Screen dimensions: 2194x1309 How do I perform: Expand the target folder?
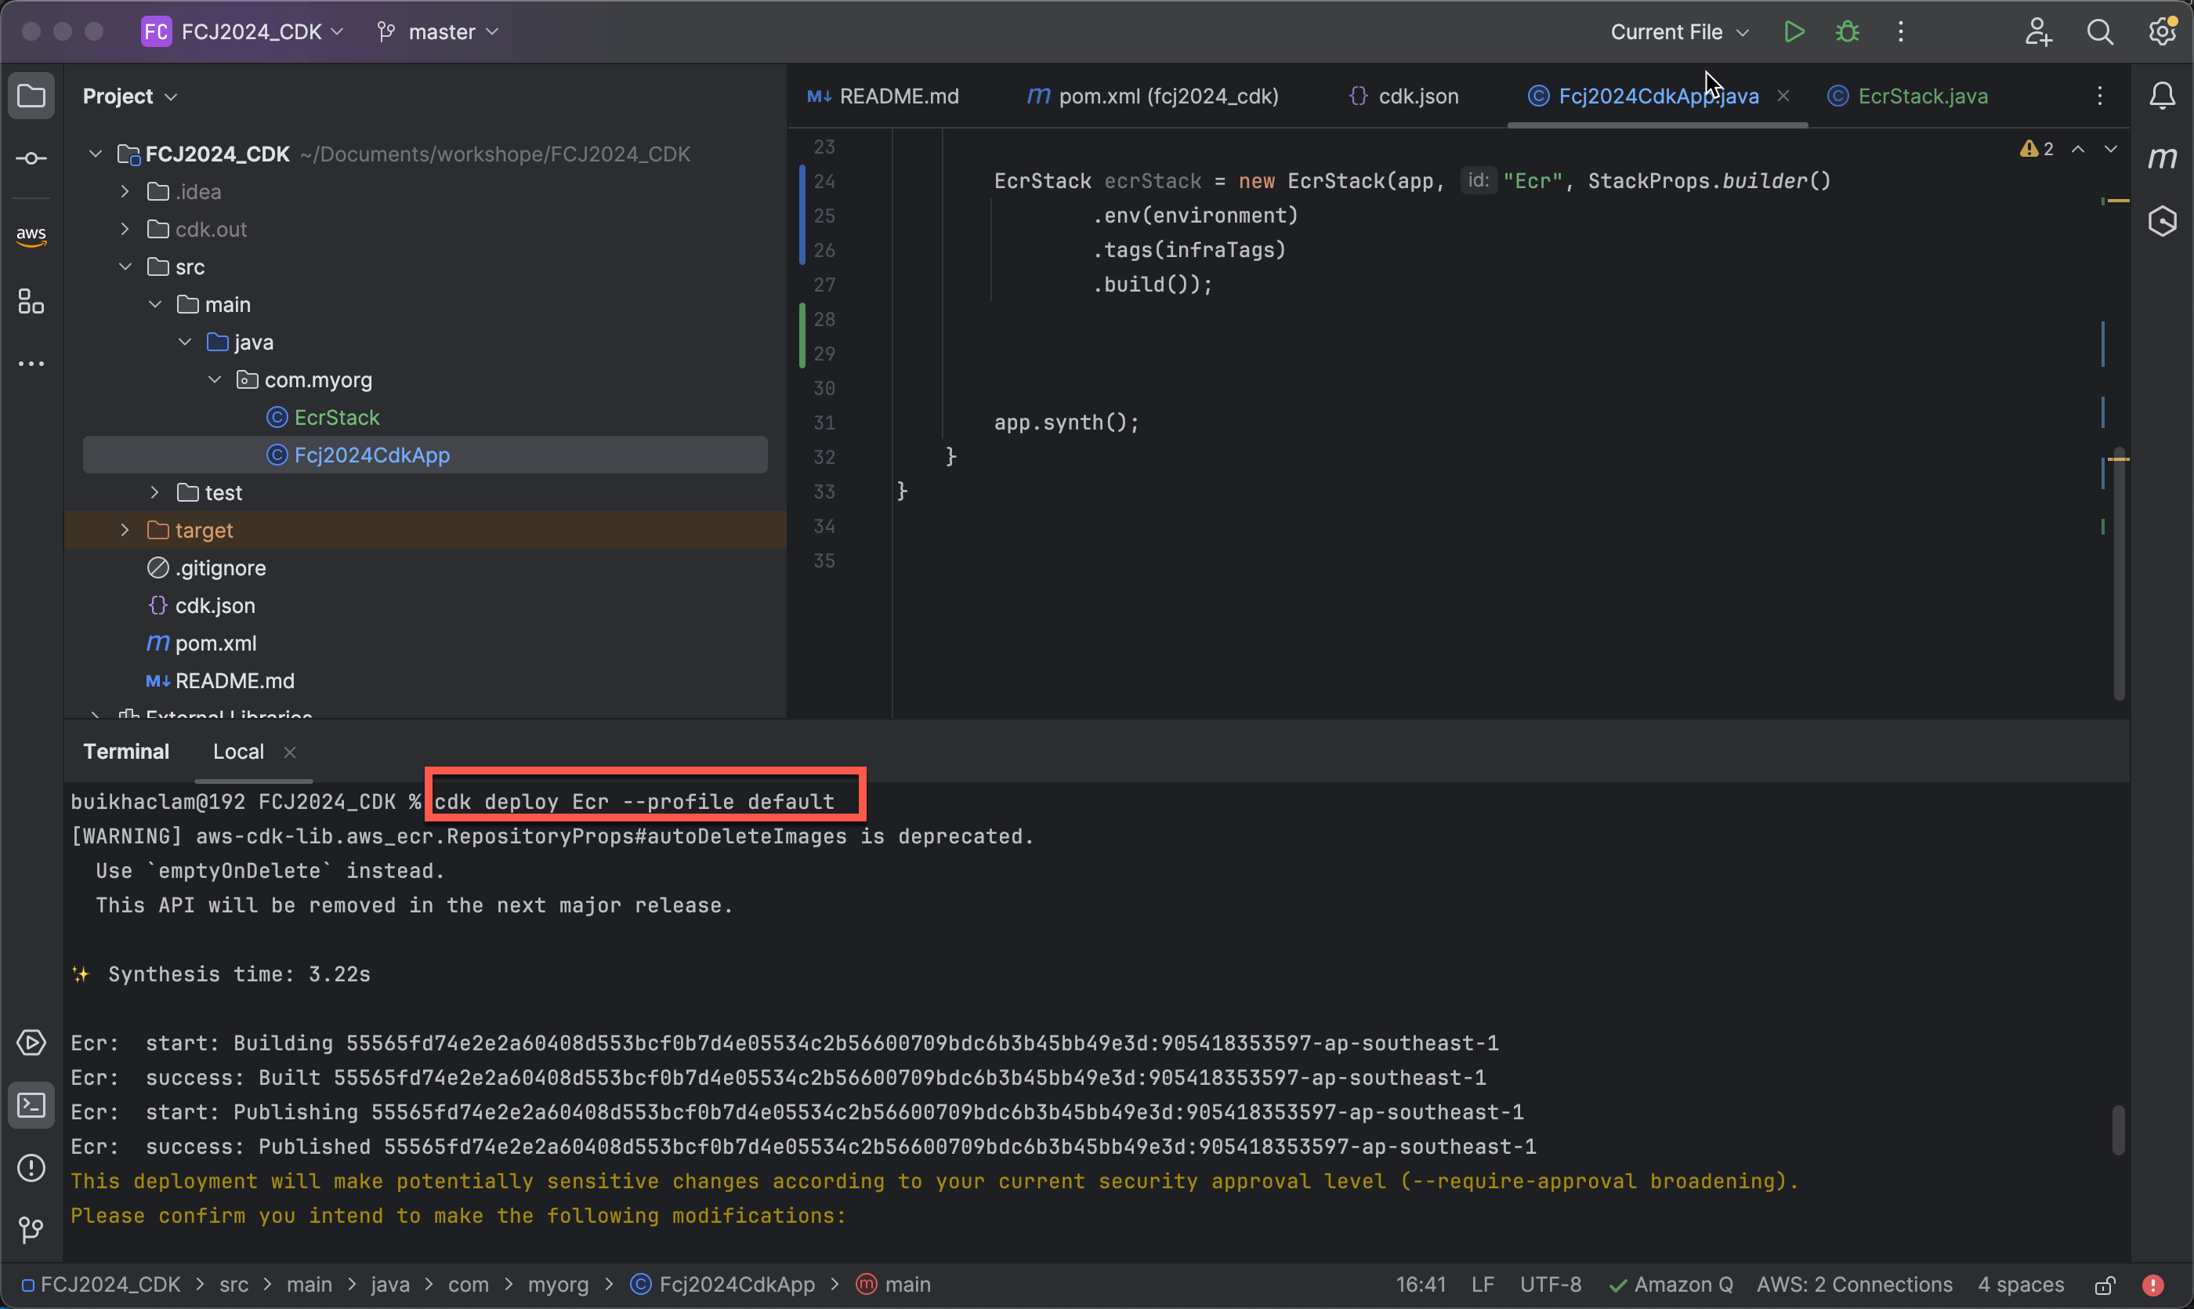point(125,530)
